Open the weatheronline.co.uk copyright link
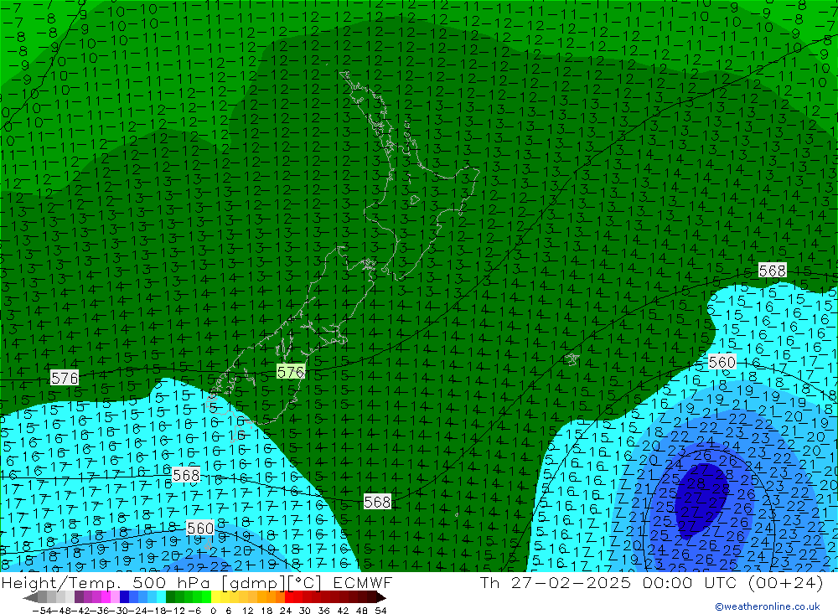The width and height of the screenshot is (838, 614). click(768, 606)
